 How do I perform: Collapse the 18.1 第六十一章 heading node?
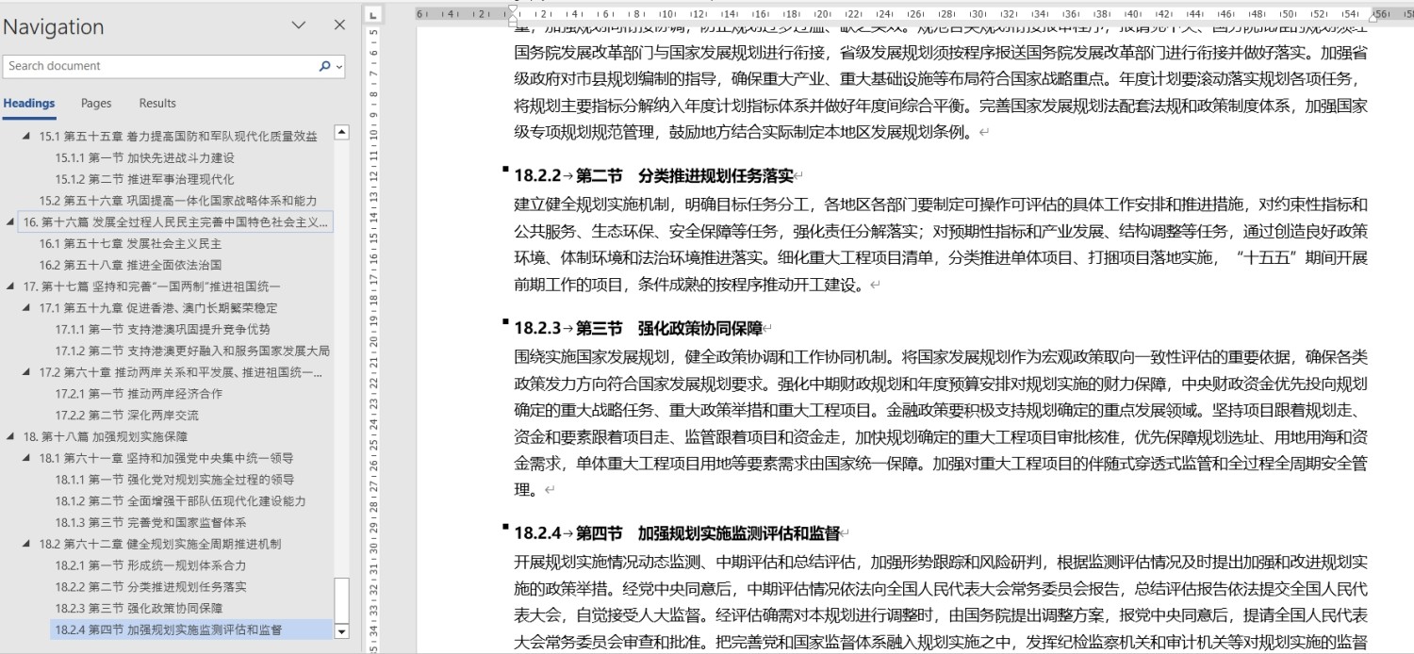click(x=26, y=459)
